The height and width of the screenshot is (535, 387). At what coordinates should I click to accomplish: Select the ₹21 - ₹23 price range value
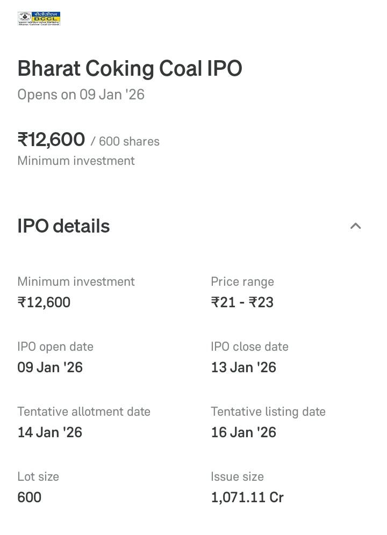pos(242,302)
